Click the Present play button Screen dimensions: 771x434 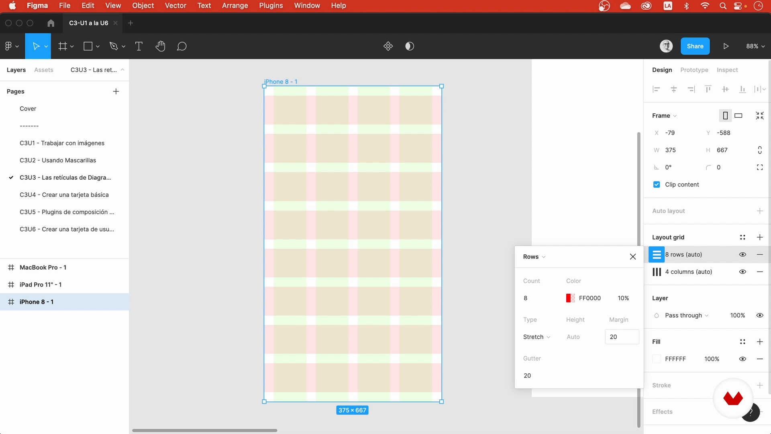[726, 46]
